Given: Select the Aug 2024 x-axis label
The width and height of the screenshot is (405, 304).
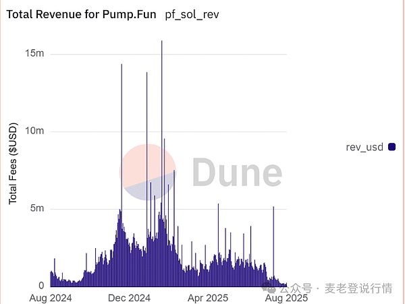Looking at the screenshot, I should click(50, 297).
